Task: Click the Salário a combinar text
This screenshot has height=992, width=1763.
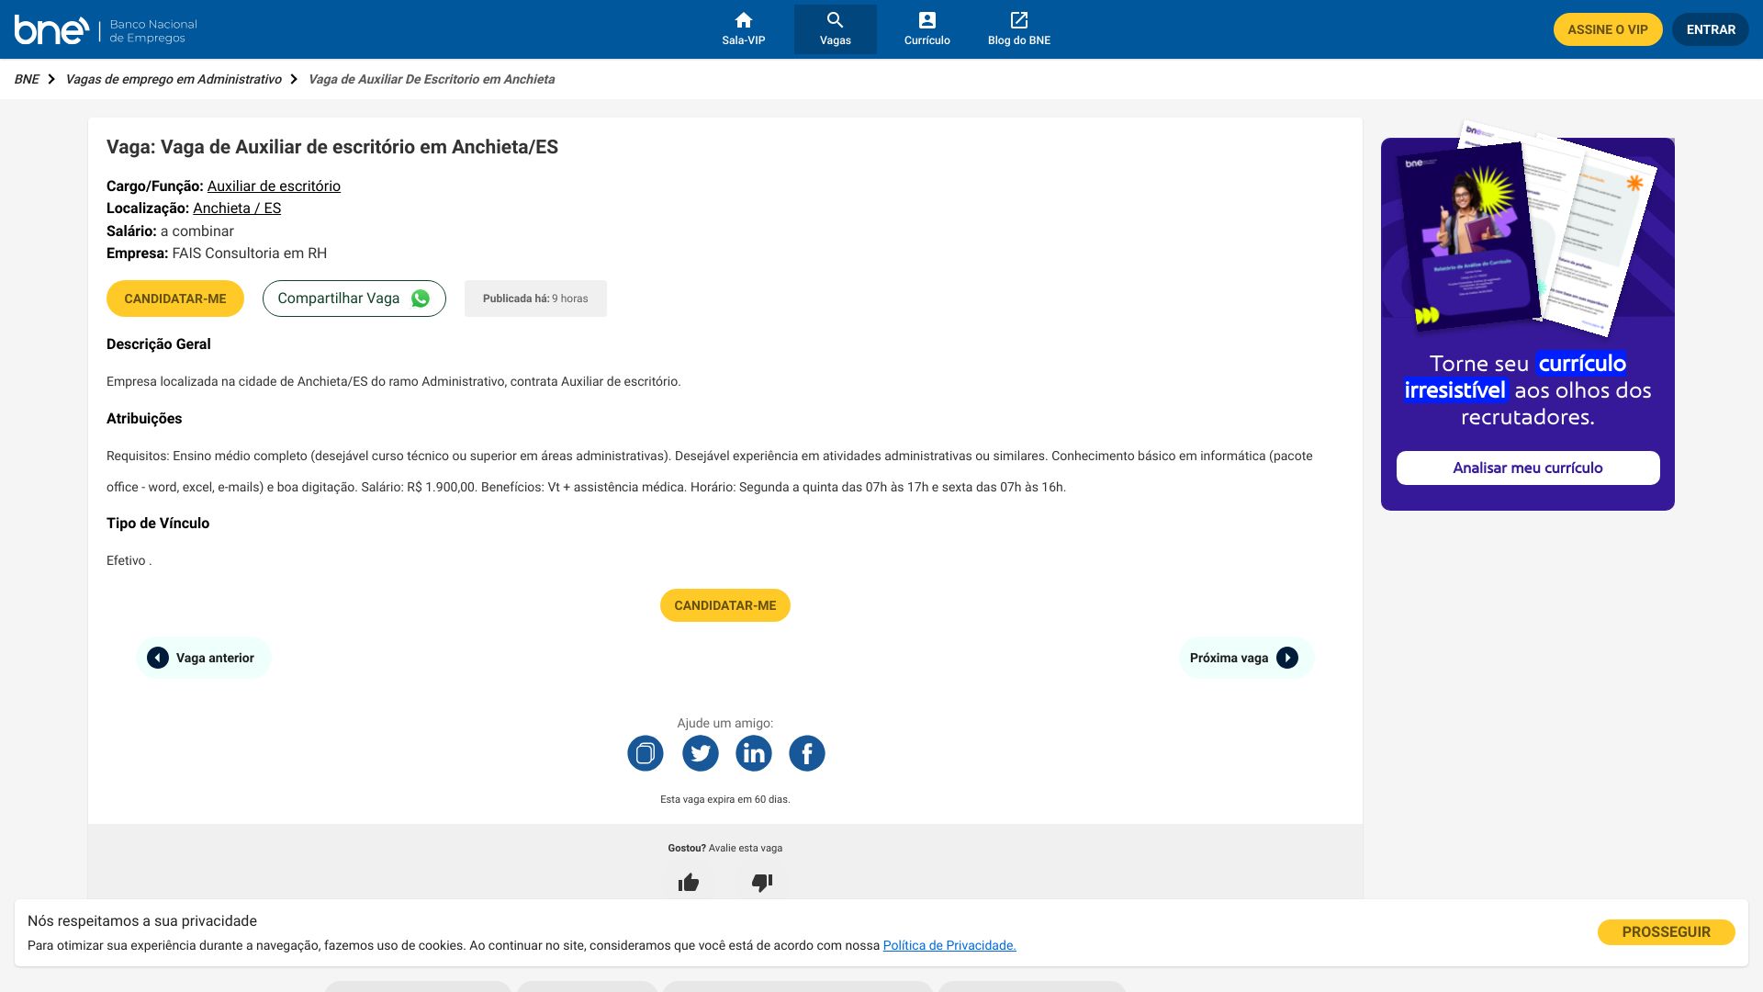Action: 170,231
